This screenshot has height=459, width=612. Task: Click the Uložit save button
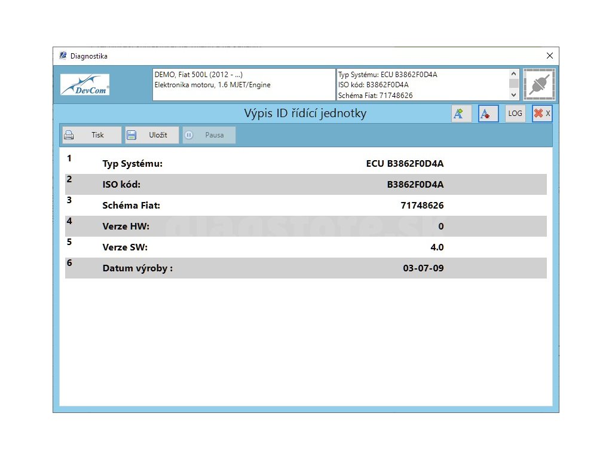152,135
